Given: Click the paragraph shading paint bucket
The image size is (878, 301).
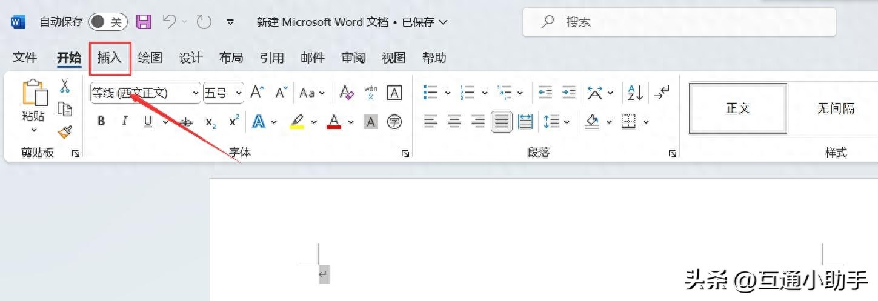Looking at the screenshot, I should click(x=592, y=122).
